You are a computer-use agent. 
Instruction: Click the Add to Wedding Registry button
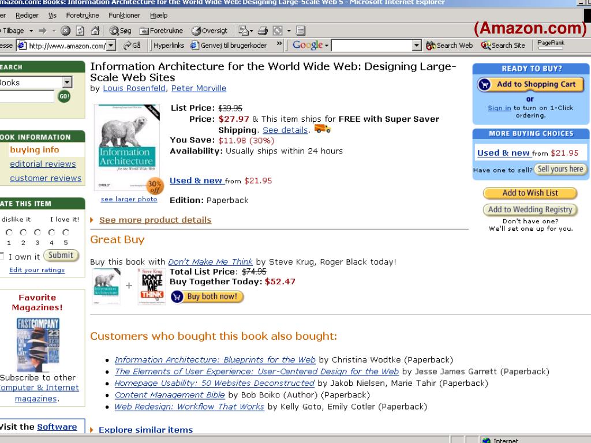click(x=530, y=210)
